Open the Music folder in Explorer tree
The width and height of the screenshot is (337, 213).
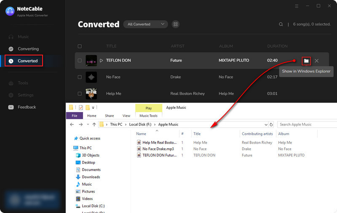point(84,184)
